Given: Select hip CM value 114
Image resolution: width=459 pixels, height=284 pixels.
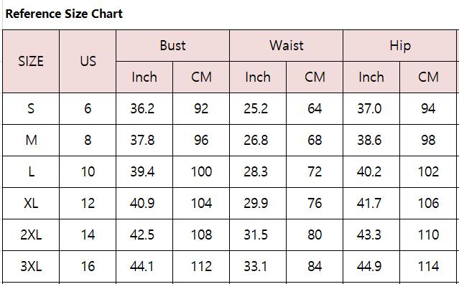Looking at the screenshot, I should click(428, 267).
